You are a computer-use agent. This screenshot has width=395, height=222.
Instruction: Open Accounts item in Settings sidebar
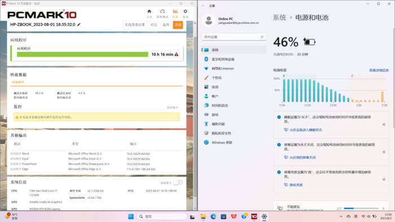234,96
